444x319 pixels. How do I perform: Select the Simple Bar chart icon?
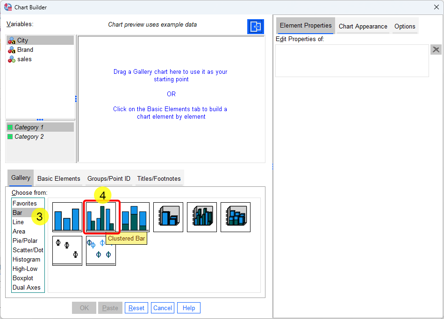67,217
